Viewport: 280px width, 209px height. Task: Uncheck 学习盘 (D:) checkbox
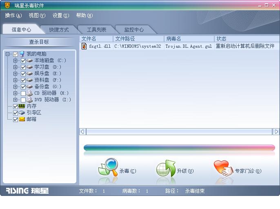pos(23,67)
